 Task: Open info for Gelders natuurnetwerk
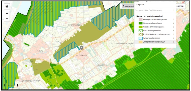(x=174, y=23)
